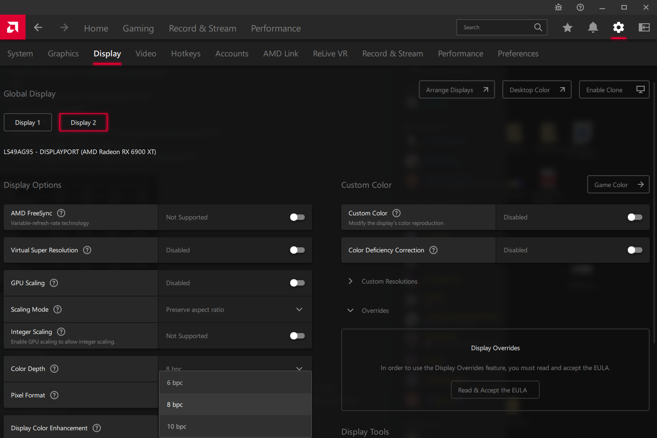Open the help icon in title bar
This screenshot has width=657, height=438.
[580, 7]
